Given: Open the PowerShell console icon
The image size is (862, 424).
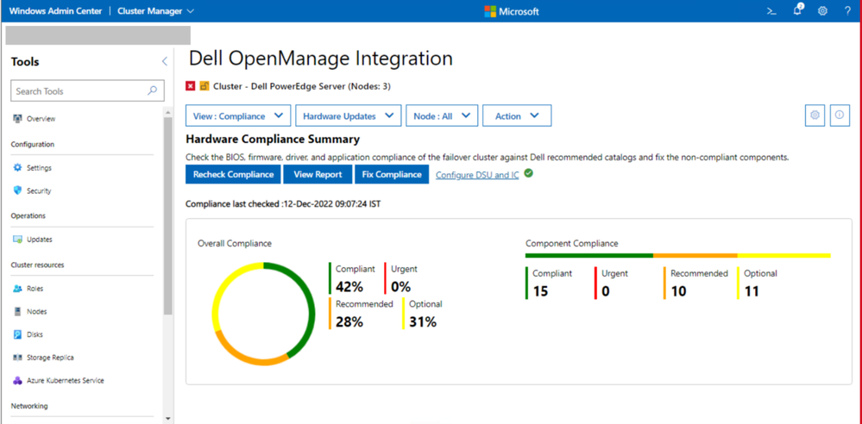Looking at the screenshot, I should pos(771,11).
